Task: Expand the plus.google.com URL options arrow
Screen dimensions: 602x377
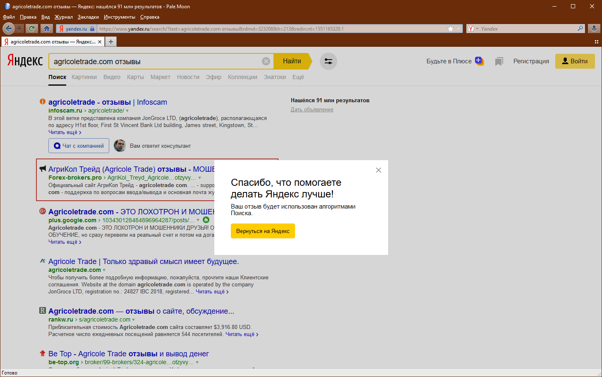Action: click(x=198, y=221)
